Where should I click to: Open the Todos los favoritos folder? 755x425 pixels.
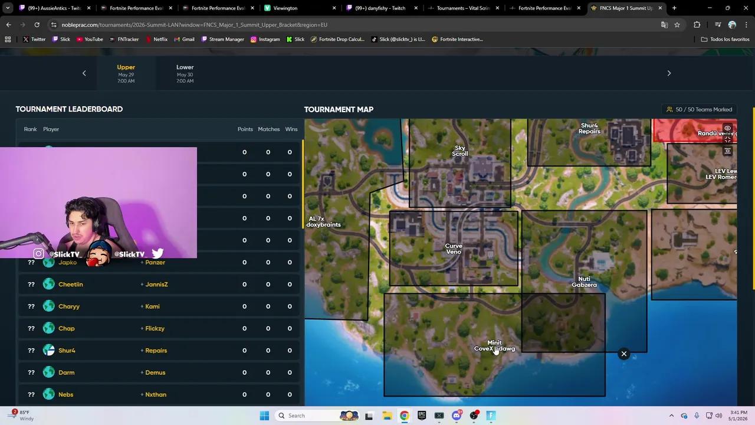pyautogui.click(x=725, y=40)
